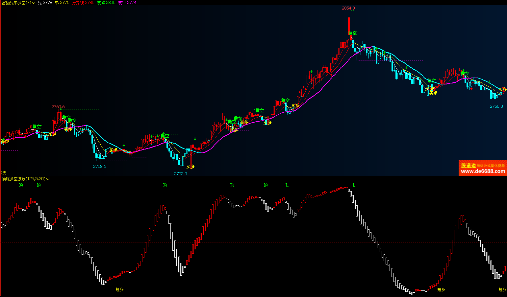Viewport: 507px width, 297px height.
Task: Select the yellow 弟 2776 legend value
Action: point(62,3)
